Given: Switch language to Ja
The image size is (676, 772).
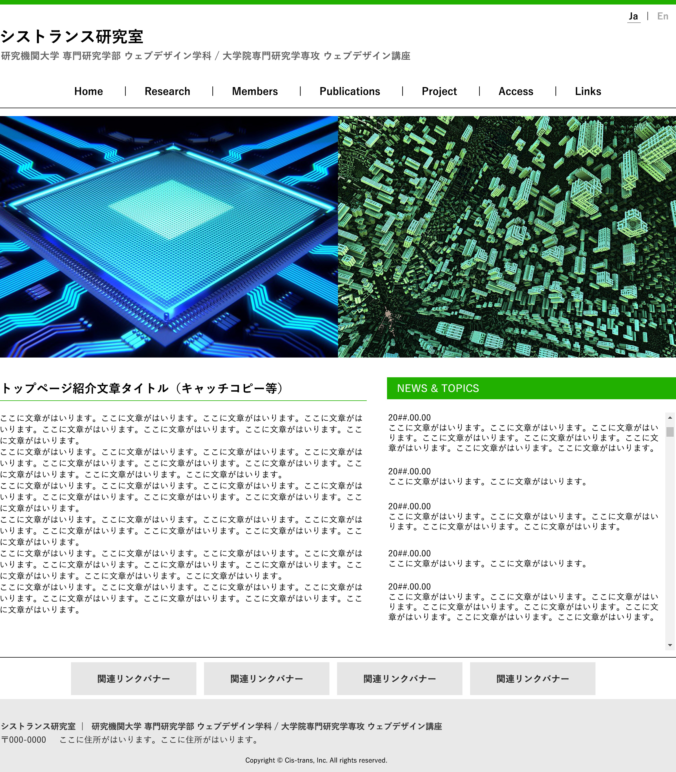Looking at the screenshot, I should point(633,17).
